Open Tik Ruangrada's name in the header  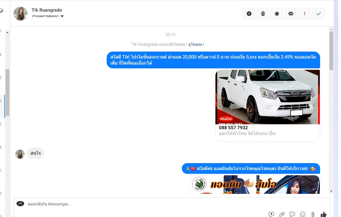(47, 10)
